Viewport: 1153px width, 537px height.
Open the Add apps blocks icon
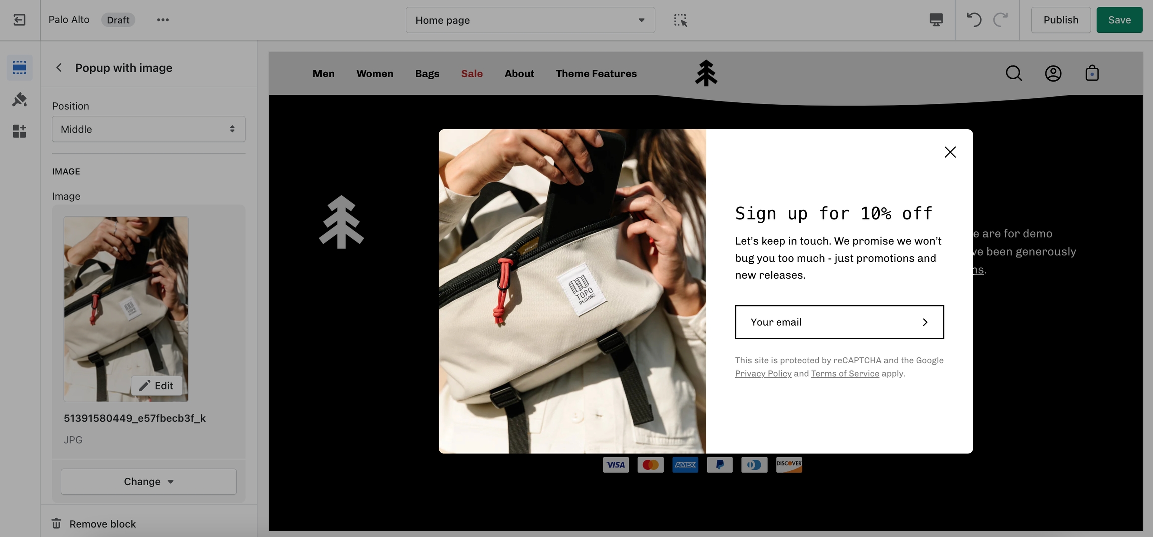[19, 131]
